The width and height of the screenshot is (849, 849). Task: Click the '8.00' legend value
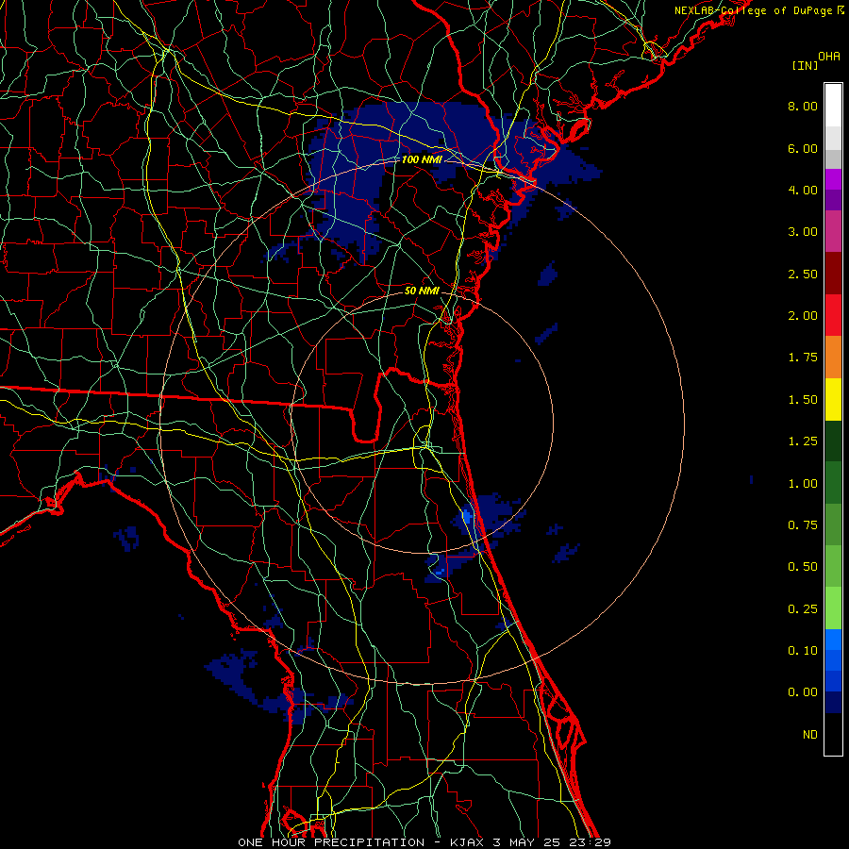click(803, 106)
